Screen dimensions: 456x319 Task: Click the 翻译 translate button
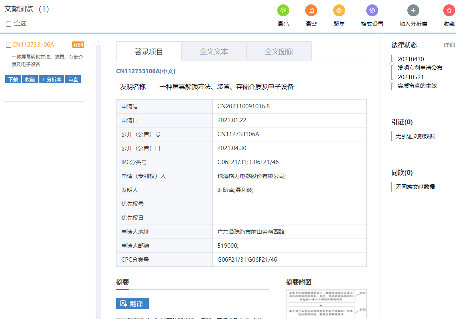(133, 303)
